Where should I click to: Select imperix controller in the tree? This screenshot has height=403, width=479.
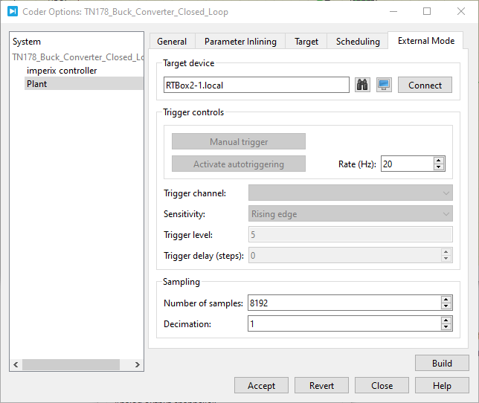coord(62,71)
